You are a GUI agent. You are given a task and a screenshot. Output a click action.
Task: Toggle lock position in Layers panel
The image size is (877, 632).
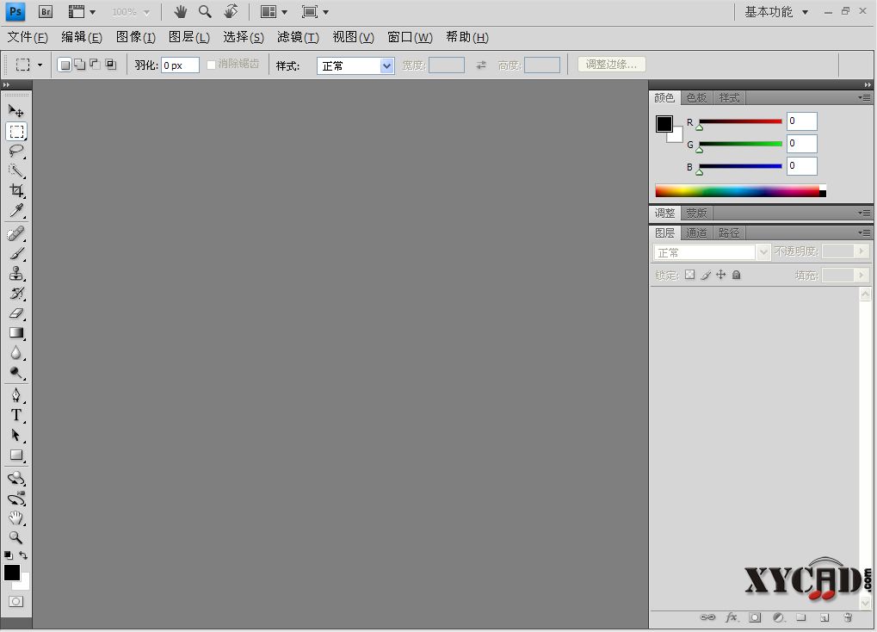tap(721, 275)
